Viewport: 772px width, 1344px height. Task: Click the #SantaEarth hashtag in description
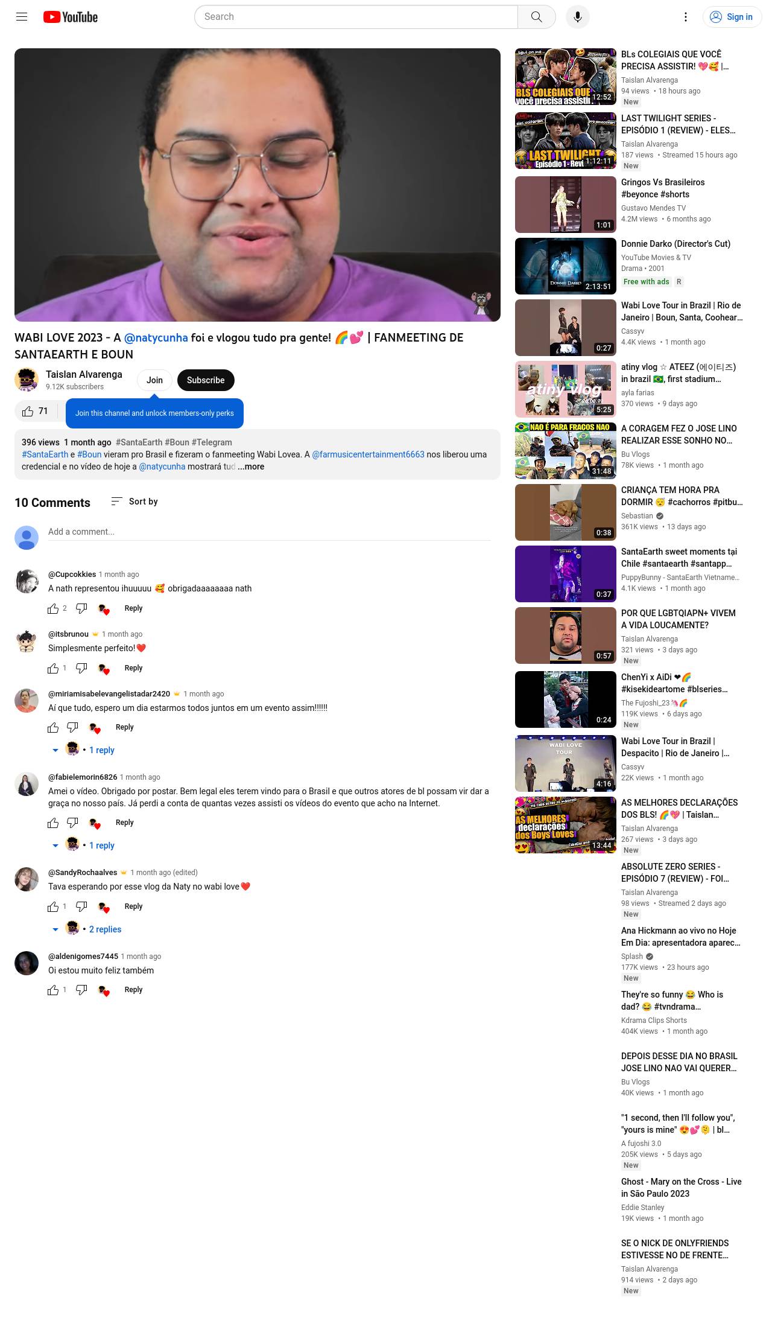tap(45, 454)
